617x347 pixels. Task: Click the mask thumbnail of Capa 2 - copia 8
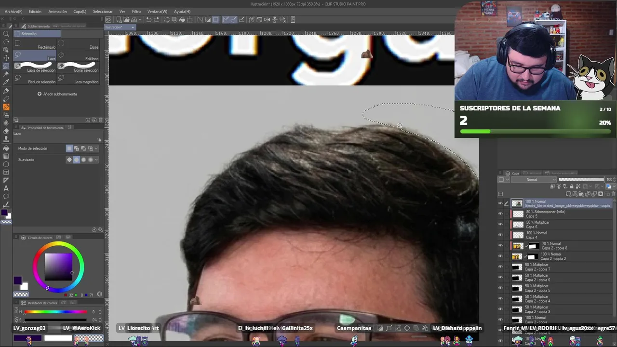pyautogui.click(x=534, y=246)
